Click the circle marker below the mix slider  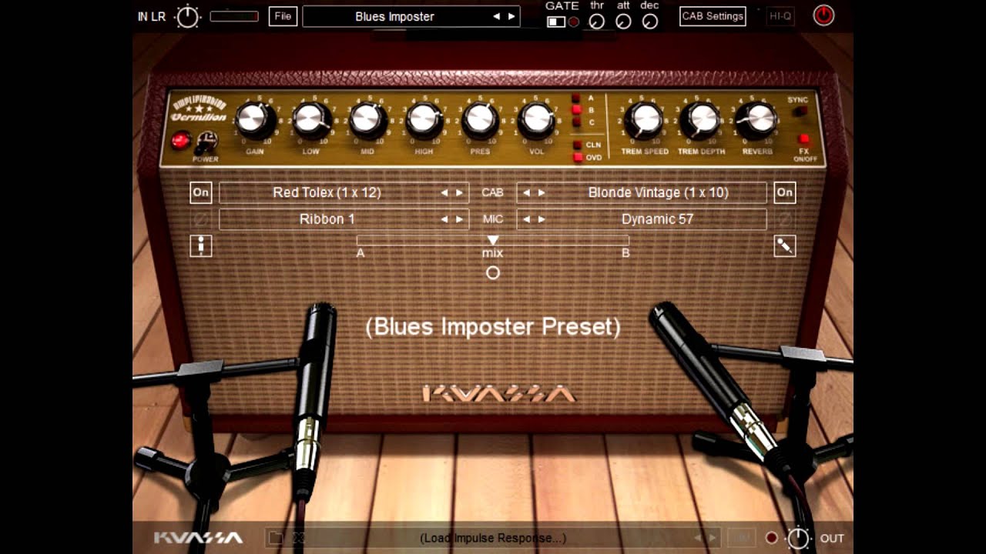point(493,272)
